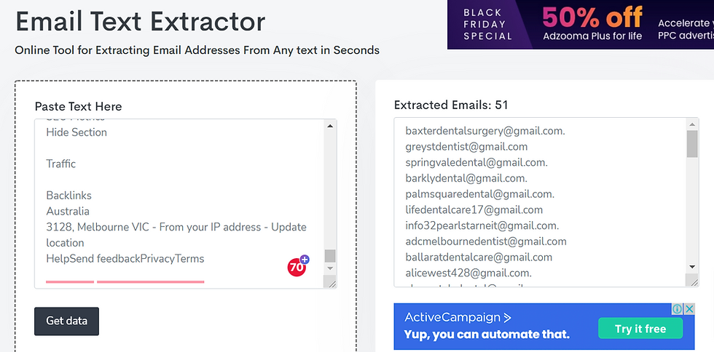Click the Extracted Emails scrollbar thumb
The image size is (714, 352).
[692, 144]
